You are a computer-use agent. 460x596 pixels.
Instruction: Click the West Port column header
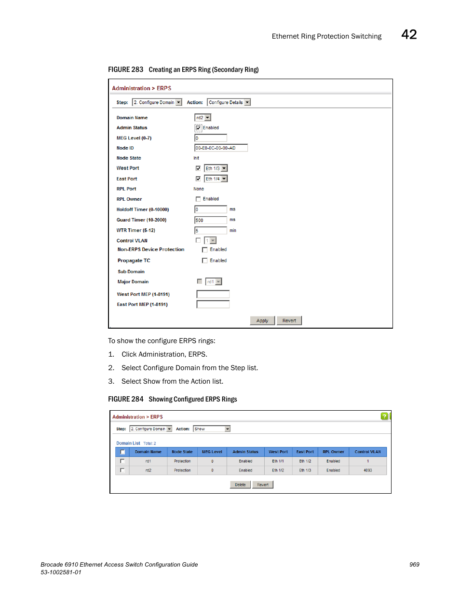coord(278,452)
